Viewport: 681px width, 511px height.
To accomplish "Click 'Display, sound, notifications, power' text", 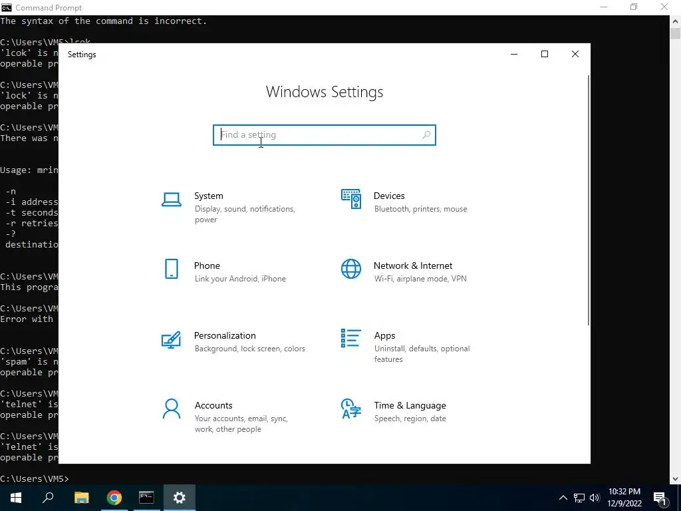I will coord(245,214).
